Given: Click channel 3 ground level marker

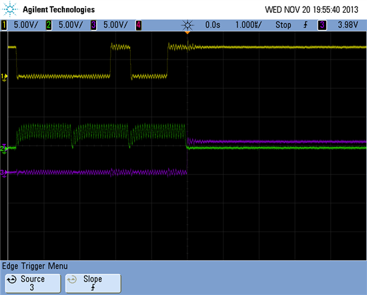Looking at the screenshot, I should pyautogui.click(x=4, y=173).
